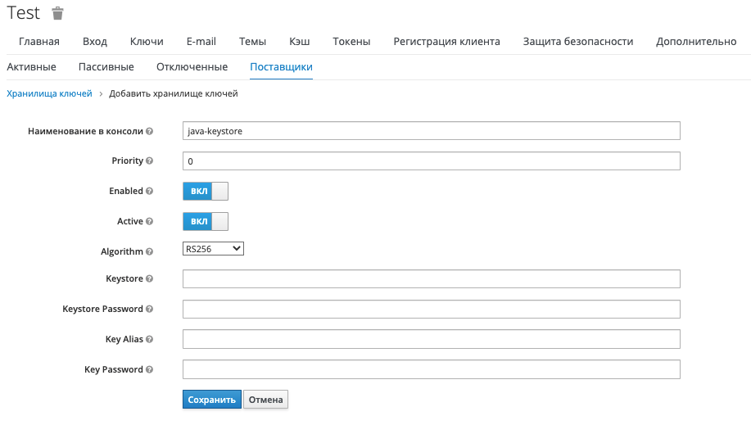Open the Токены tab

coord(351,42)
